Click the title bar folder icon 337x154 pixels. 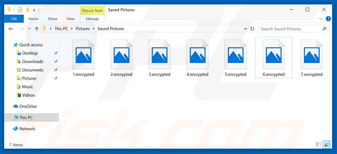coord(9,10)
